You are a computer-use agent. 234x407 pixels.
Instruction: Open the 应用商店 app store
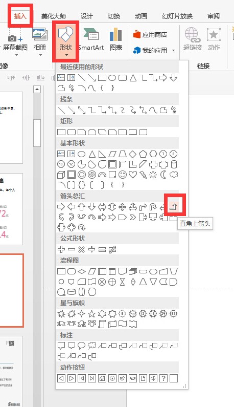point(150,34)
